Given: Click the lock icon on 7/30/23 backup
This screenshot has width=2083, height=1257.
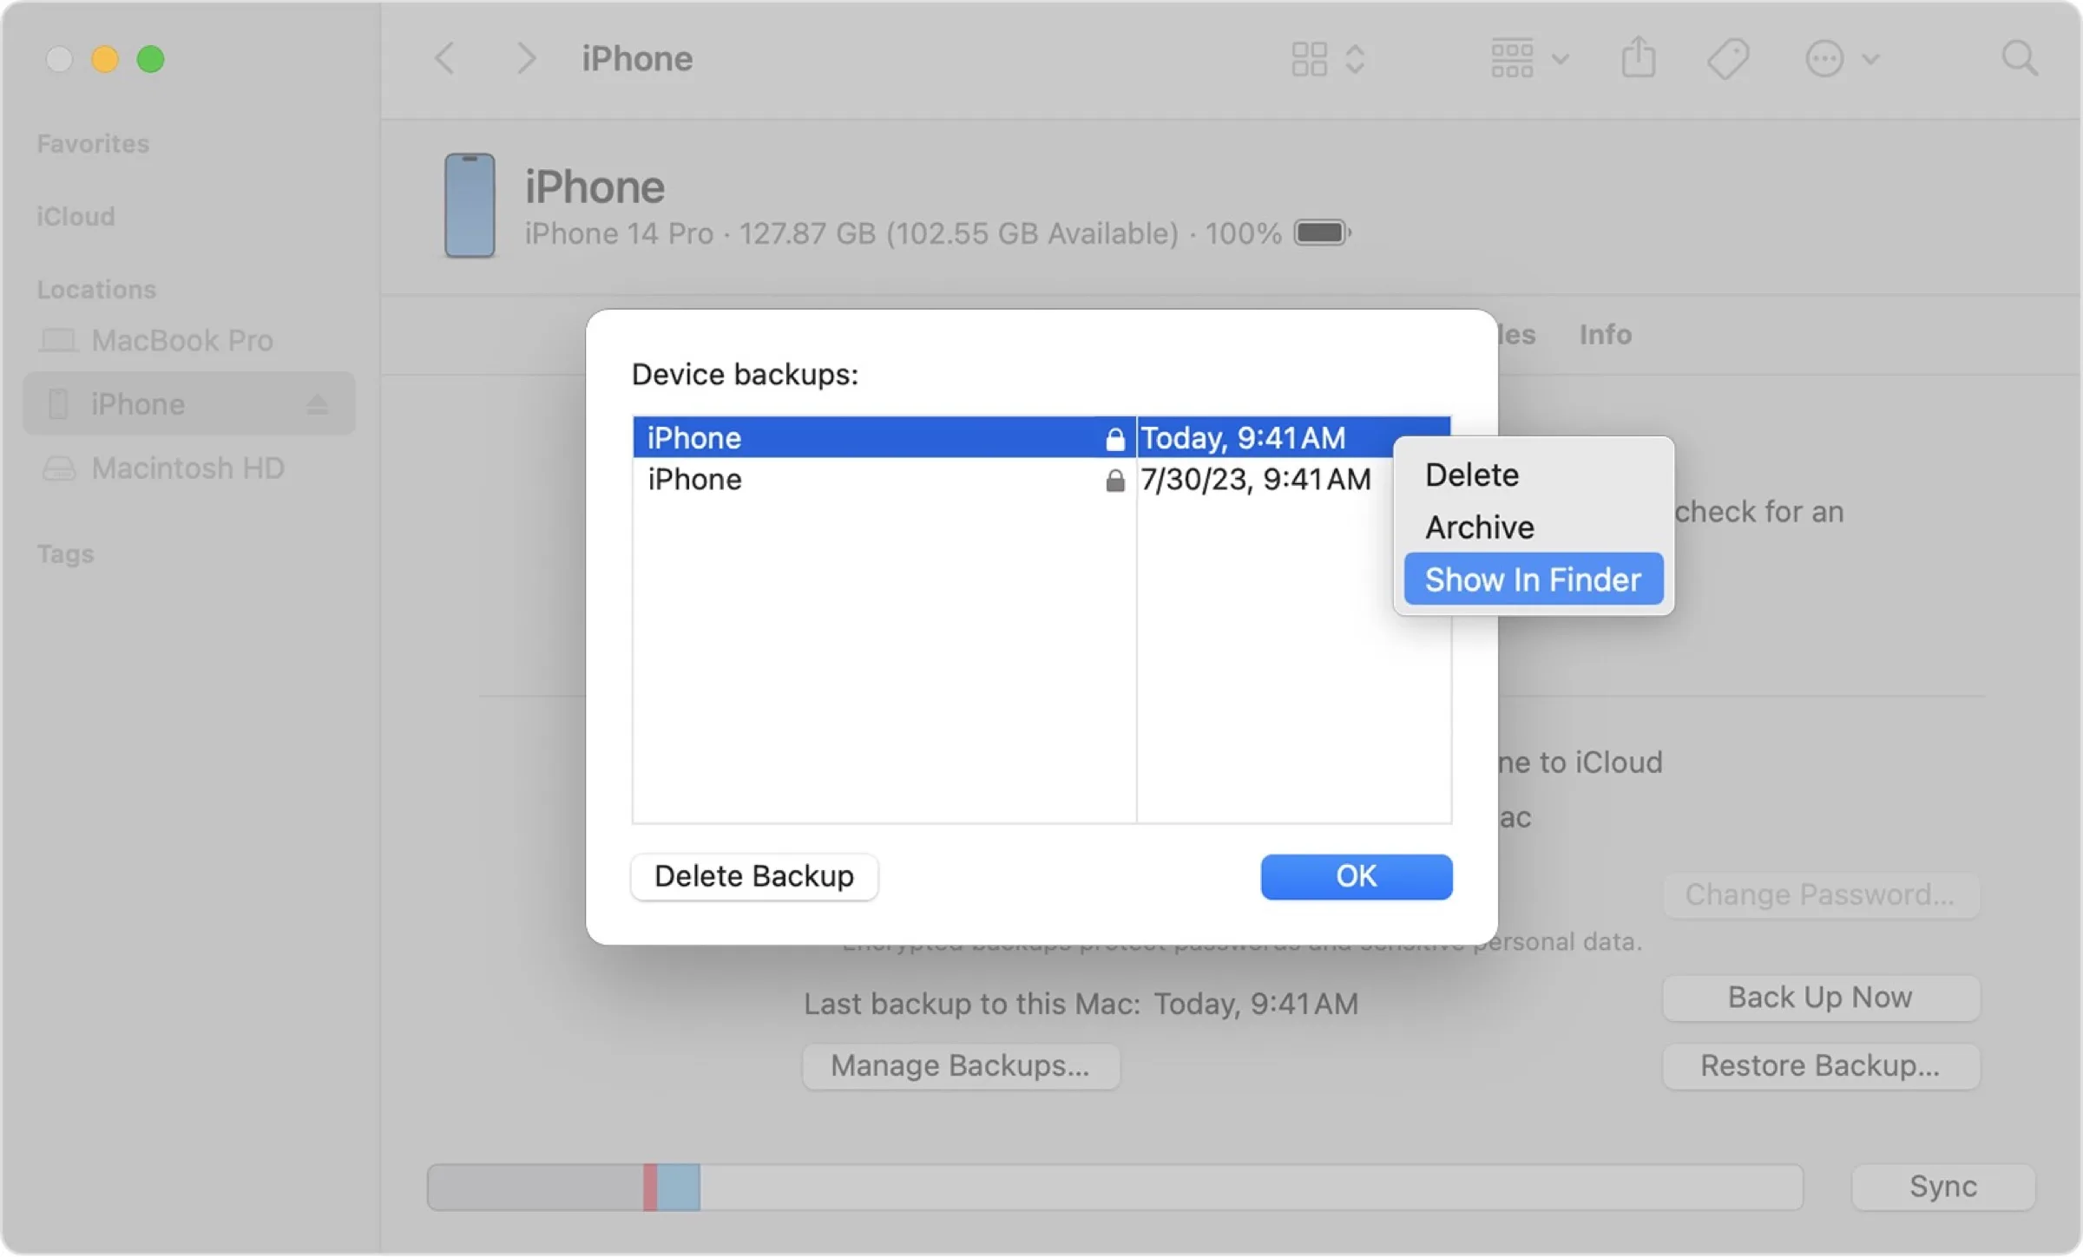Looking at the screenshot, I should tap(1114, 481).
